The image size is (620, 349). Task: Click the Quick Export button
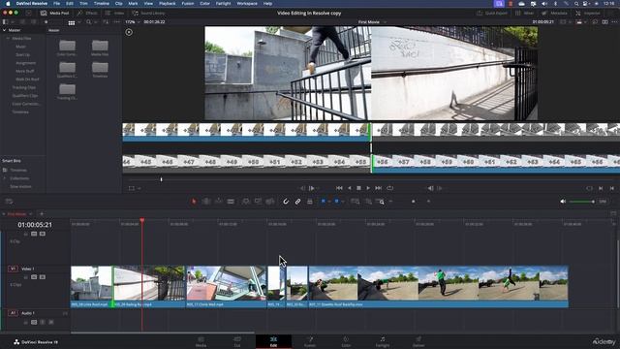(x=492, y=13)
